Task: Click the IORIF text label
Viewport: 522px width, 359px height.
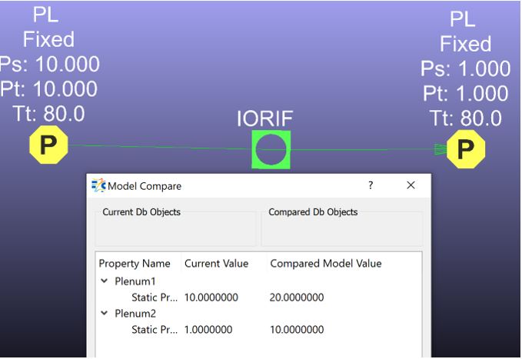Action: pos(265,119)
